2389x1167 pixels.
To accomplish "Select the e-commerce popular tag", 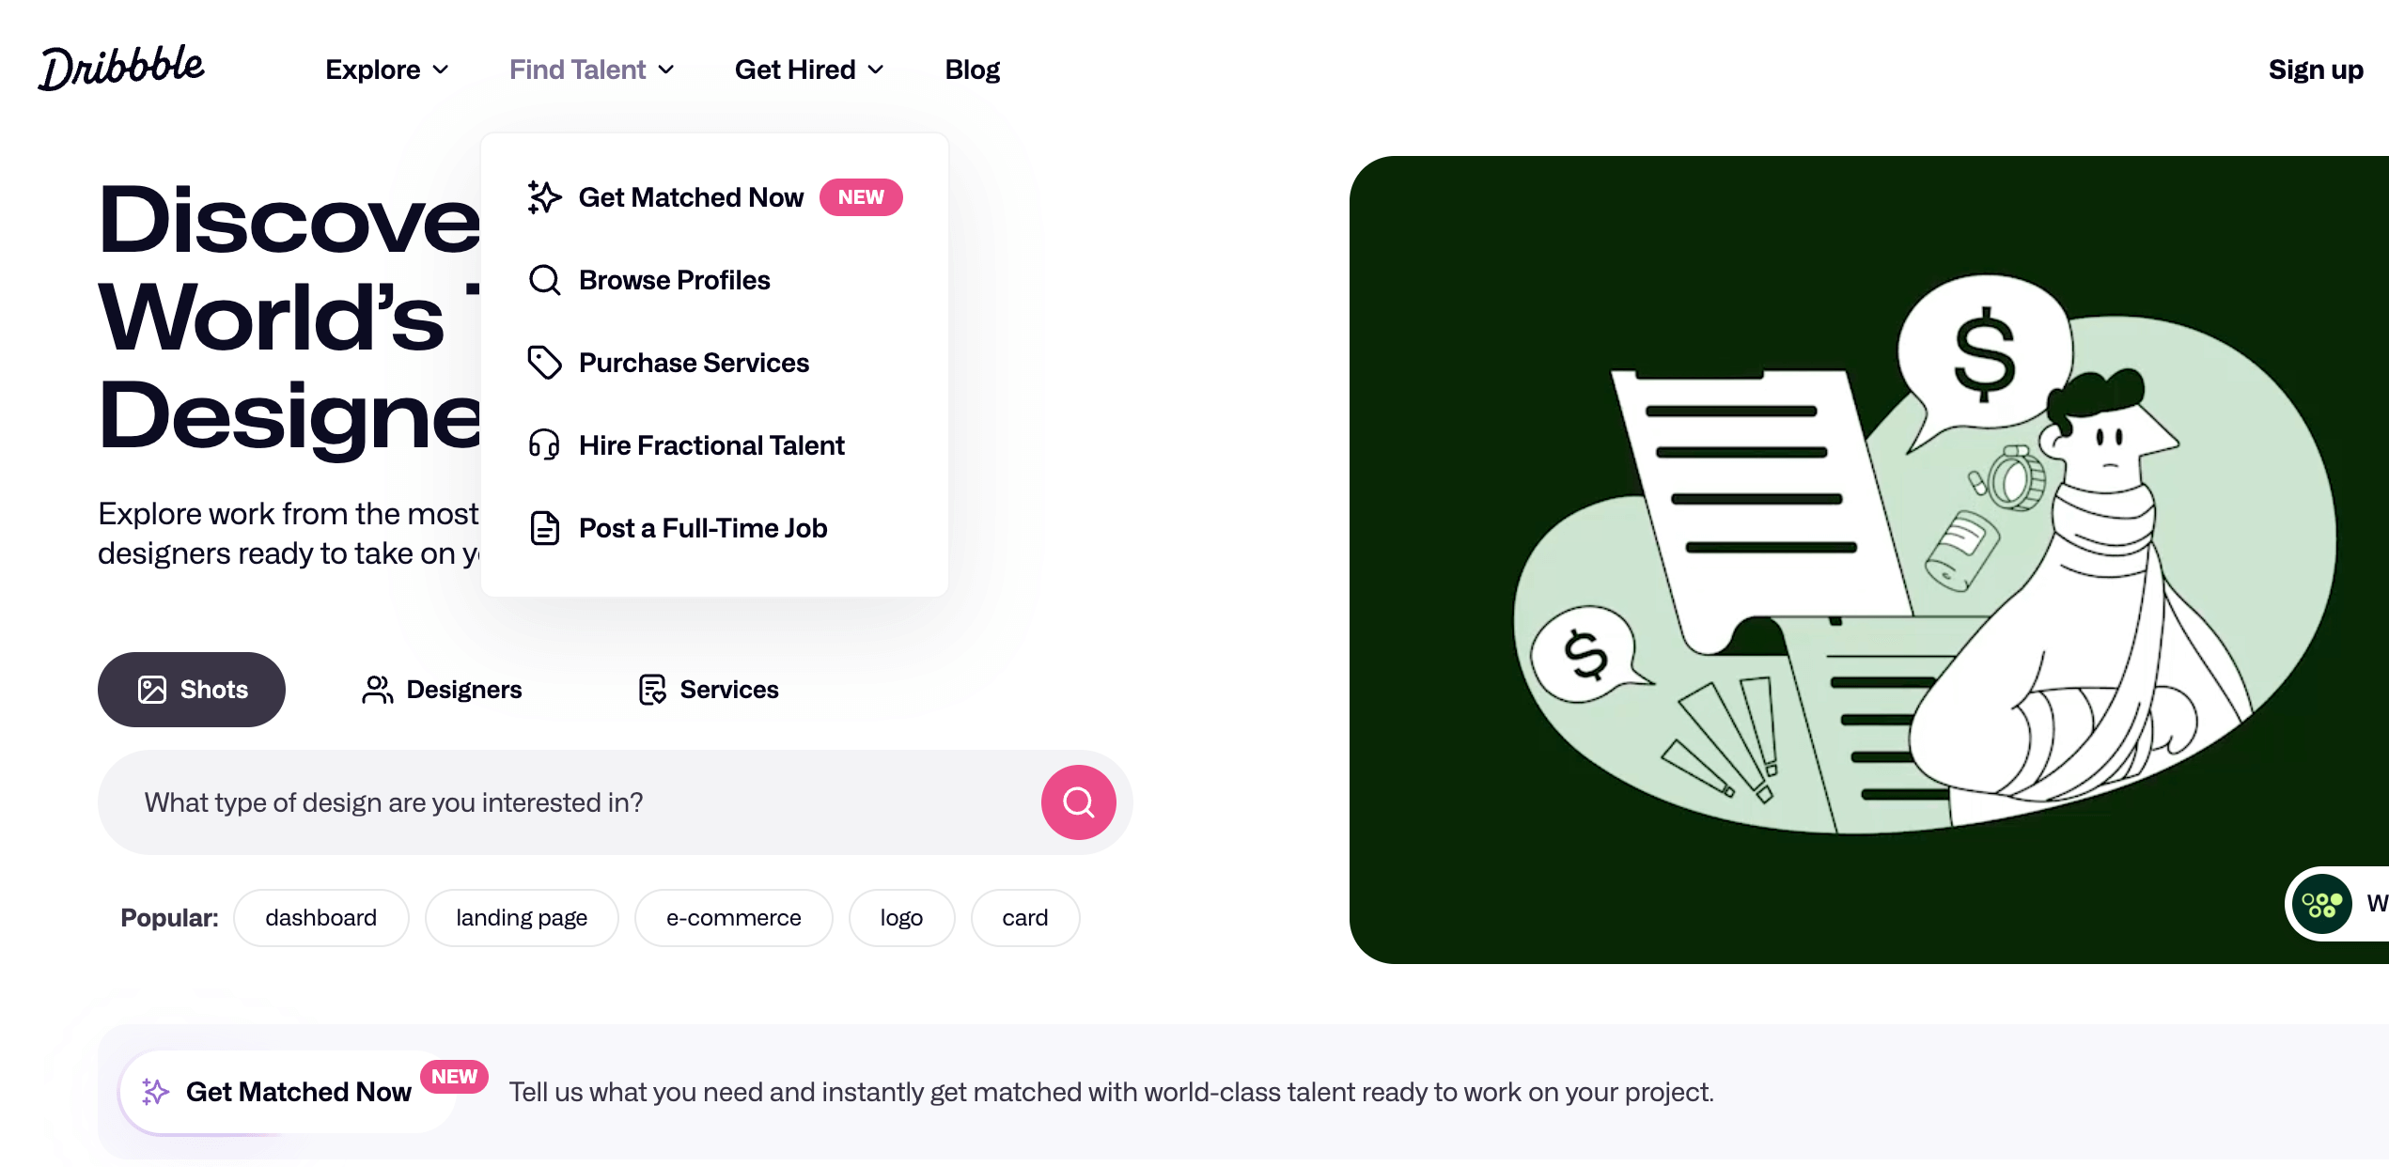I will (x=734, y=918).
